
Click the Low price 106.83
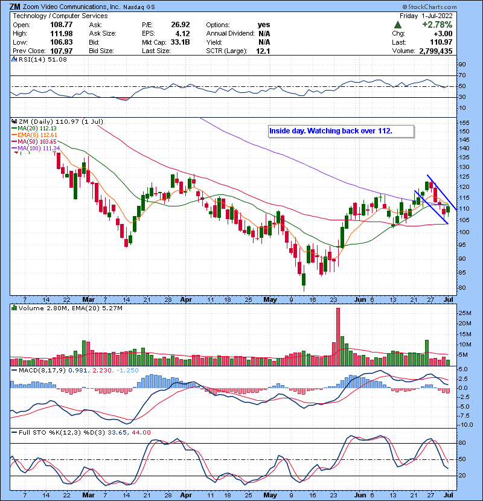click(x=62, y=42)
